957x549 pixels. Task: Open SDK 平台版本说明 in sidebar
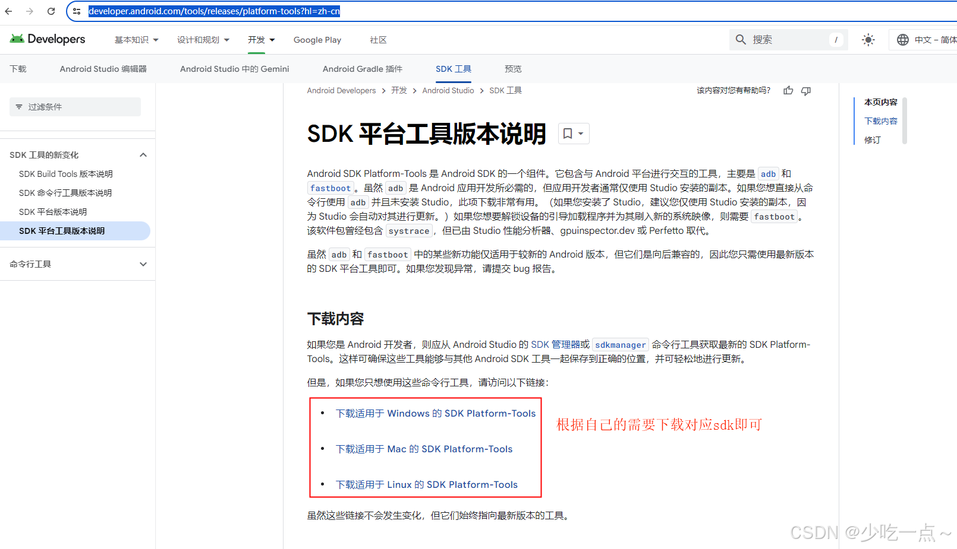pyautogui.click(x=53, y=212)
